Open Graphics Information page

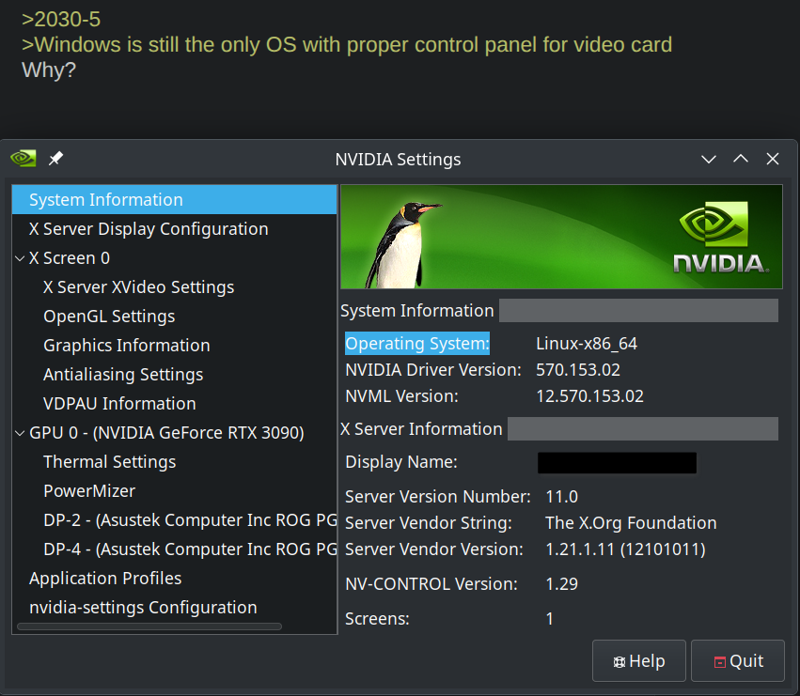click(127, 346)
